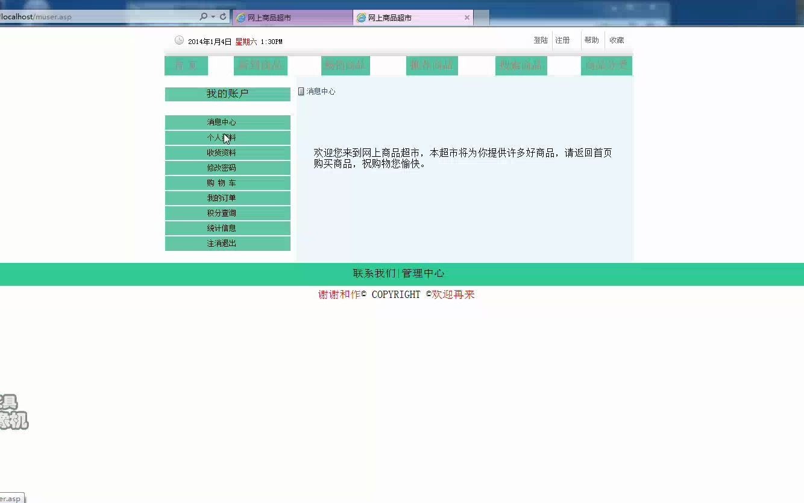This screenshot has height=503, width=804.
Task: Open a new blank browser tab
Action: point(482,17)
